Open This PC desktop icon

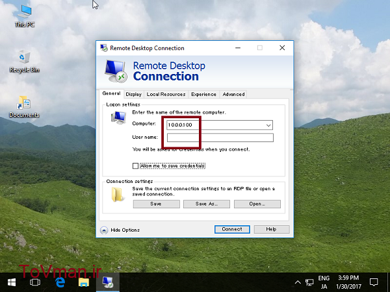pos(25,16)
